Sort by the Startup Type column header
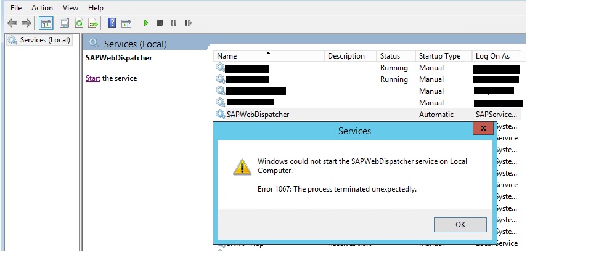604x279 pixels. pyautogui.click(x=443, y=56)
